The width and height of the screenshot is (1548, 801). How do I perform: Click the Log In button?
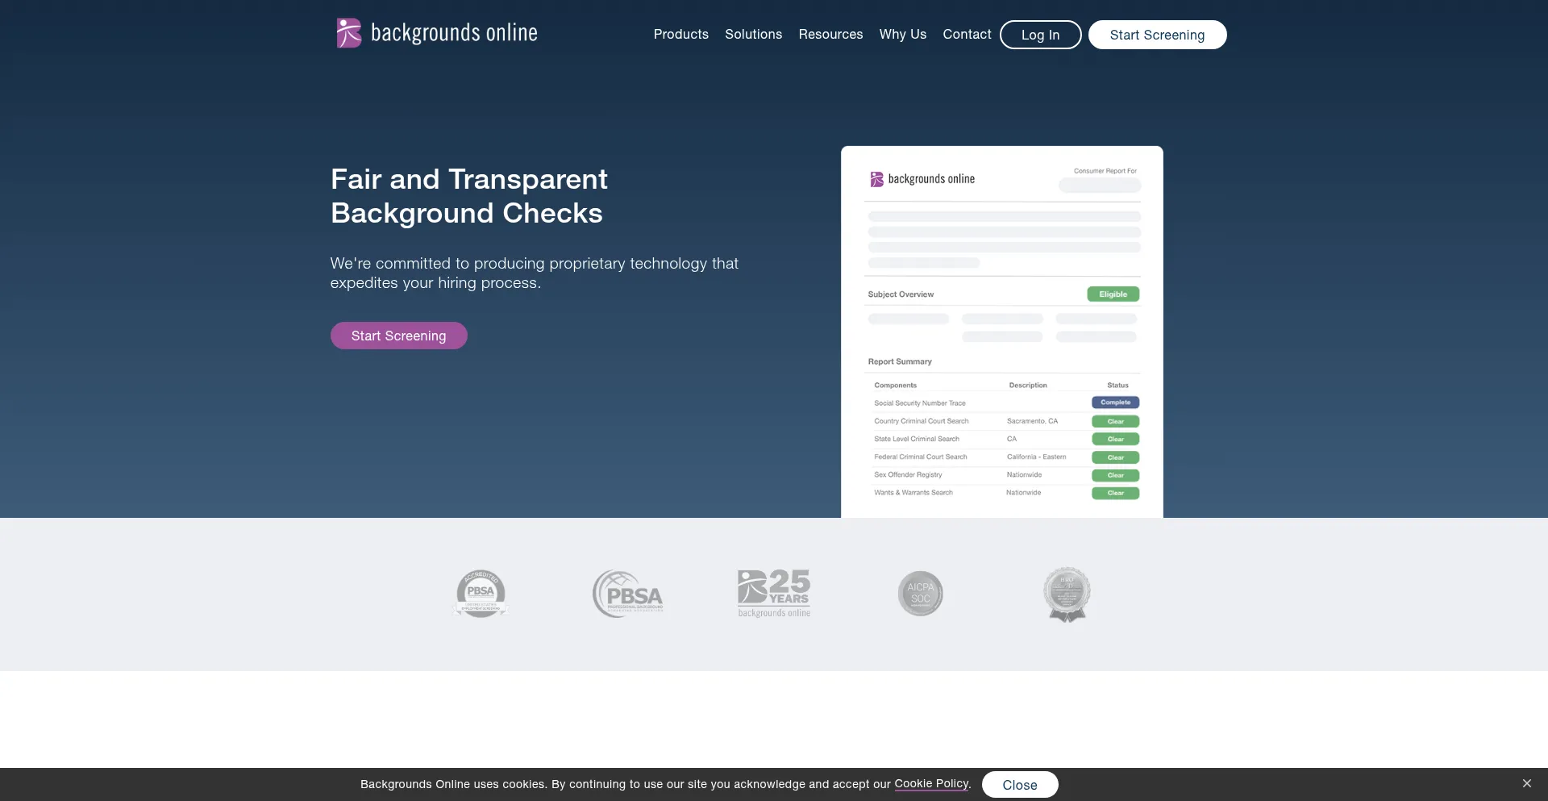pos(1040,35)
